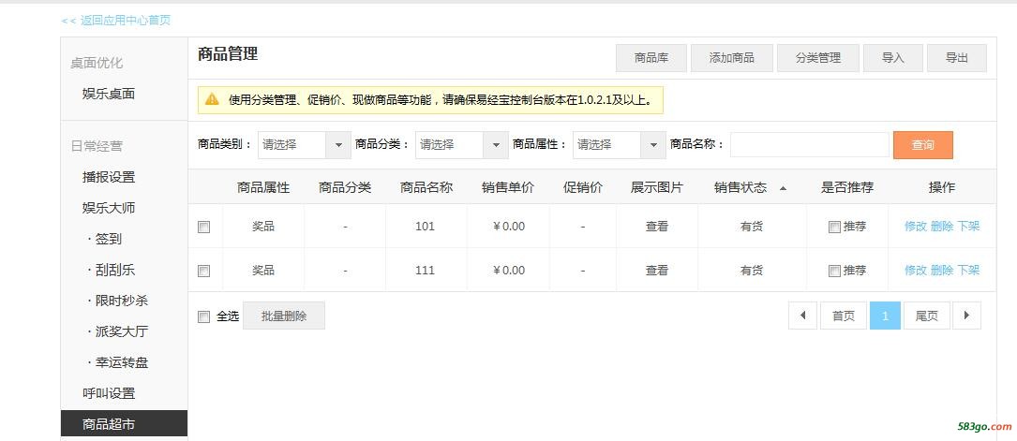
Task: Open 分类管理 button
Action: [818, 58]
